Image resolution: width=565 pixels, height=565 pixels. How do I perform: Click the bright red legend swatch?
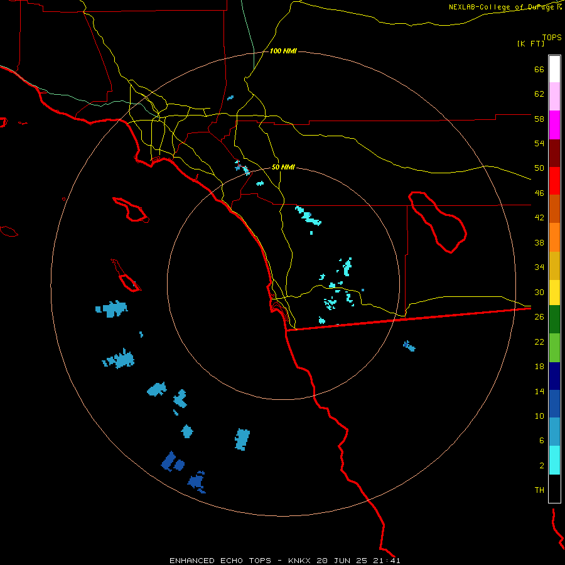click(x=554, y=181)
